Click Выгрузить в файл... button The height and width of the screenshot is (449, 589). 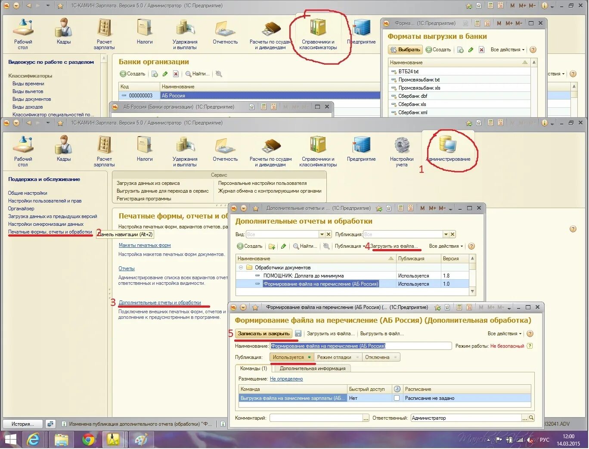[x=382, y=334]
